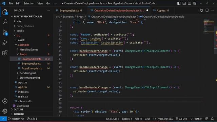The image size is (217, 122).
Task: Open the Explorer view in activity bar
Action: (5, 12)
